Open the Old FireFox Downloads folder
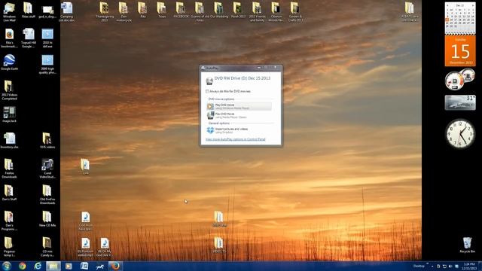The height and width of the screenshot is (271, 482). tap(47, 194)
